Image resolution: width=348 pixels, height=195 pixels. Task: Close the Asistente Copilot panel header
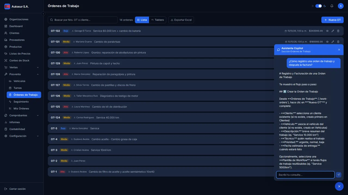tap(339, 50)
